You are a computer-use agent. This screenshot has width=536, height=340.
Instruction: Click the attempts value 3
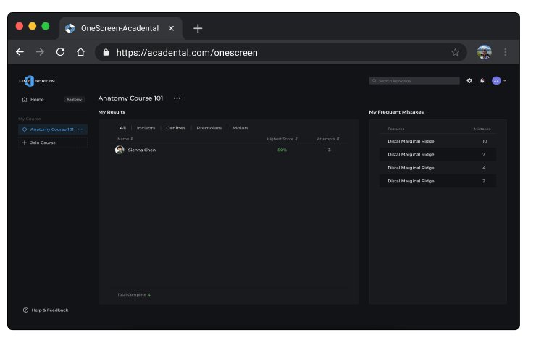[x=330, y=150]
